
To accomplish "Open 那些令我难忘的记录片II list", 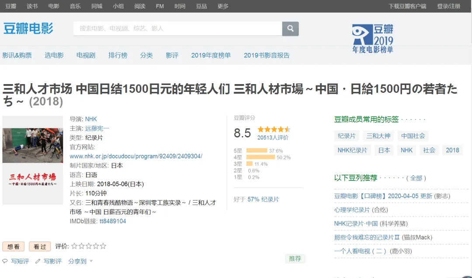I will [x=367, y=237].
